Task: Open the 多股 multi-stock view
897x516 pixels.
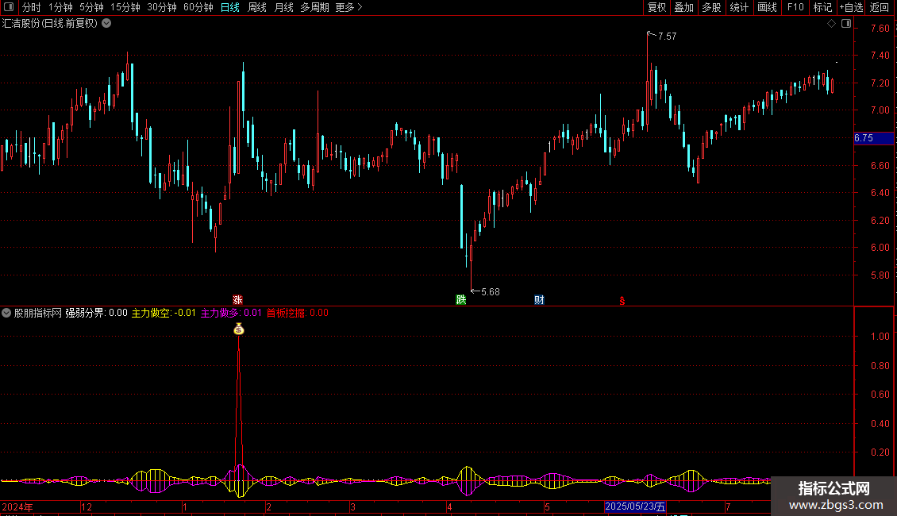Action: coord(711,7)
